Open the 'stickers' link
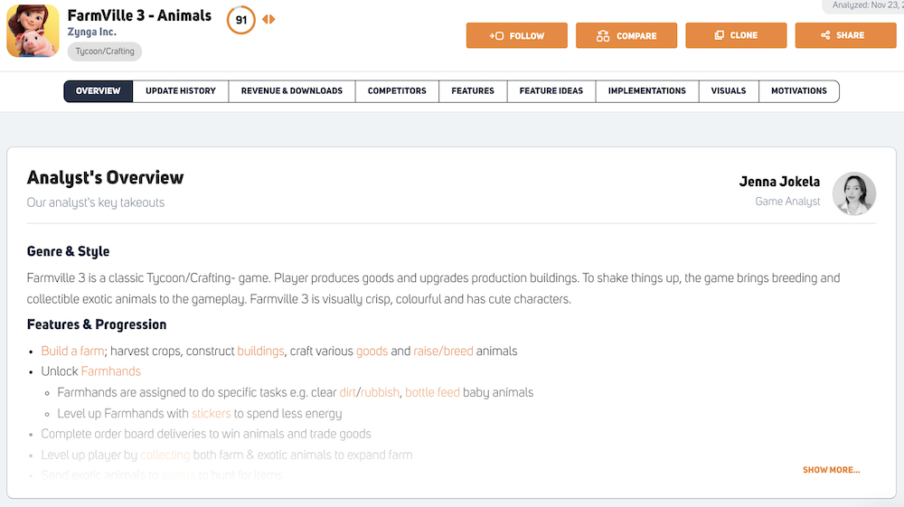 [x=211, y=414]
